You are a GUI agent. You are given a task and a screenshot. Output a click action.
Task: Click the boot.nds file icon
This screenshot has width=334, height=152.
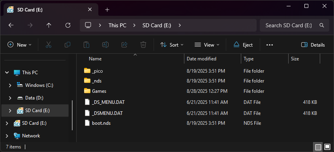pyautogui.click(x=87, y=123)
